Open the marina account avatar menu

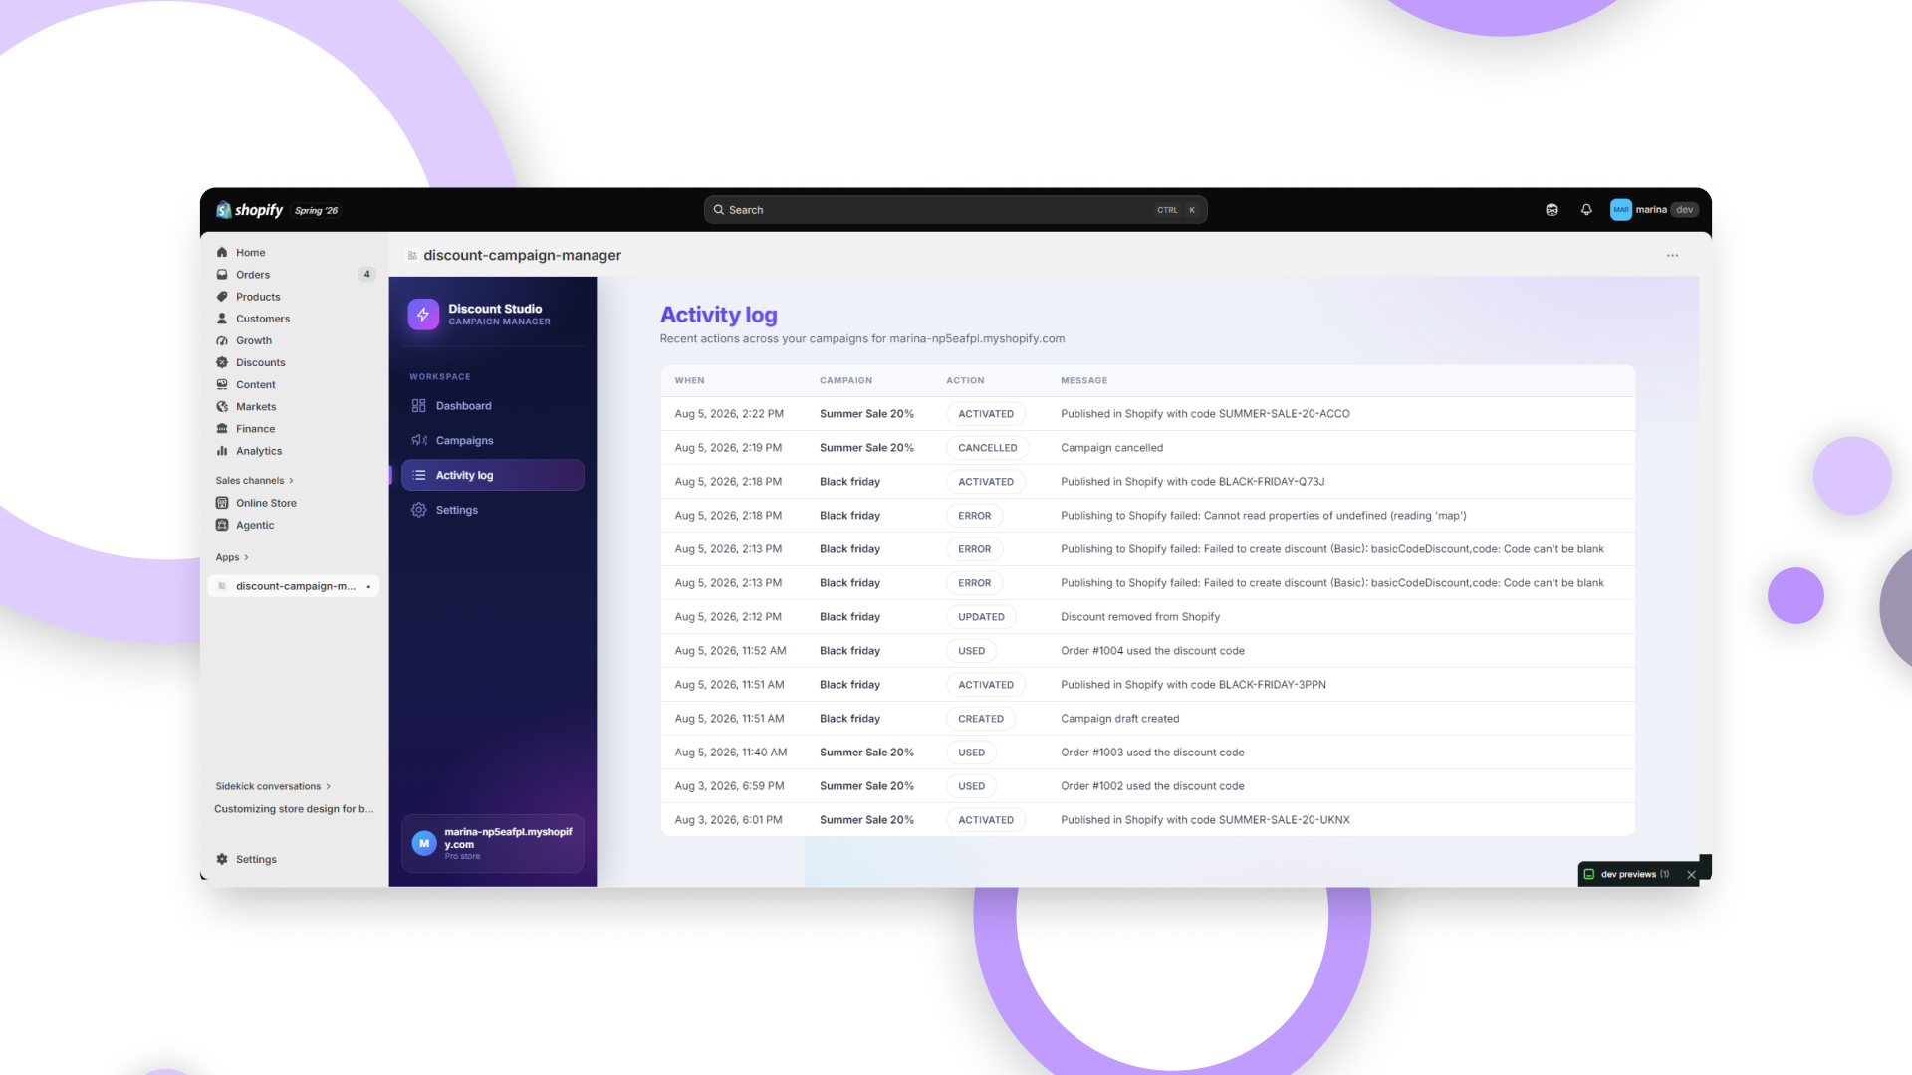coord(1621,210)
